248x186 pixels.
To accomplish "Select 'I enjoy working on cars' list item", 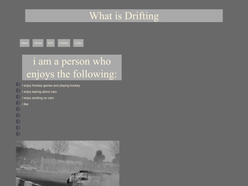I will 38,98.
